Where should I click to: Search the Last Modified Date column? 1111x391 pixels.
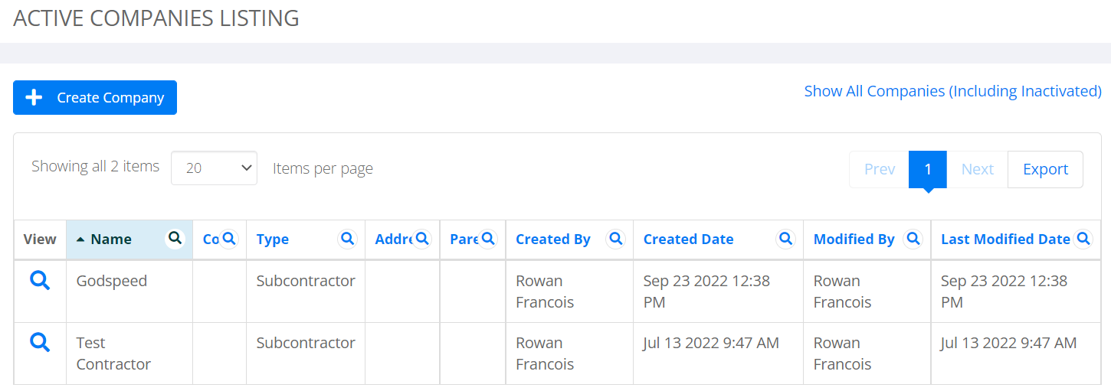point(1083,239)
